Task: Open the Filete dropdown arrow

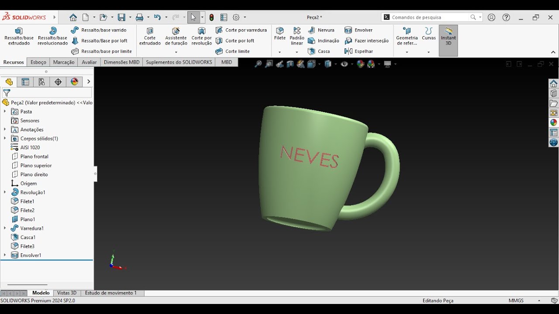Action: tap(280, 52)
